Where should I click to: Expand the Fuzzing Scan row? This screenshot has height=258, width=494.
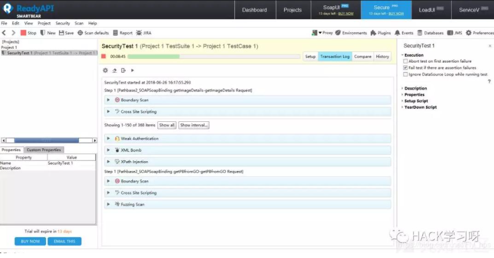tap(108, 204)
